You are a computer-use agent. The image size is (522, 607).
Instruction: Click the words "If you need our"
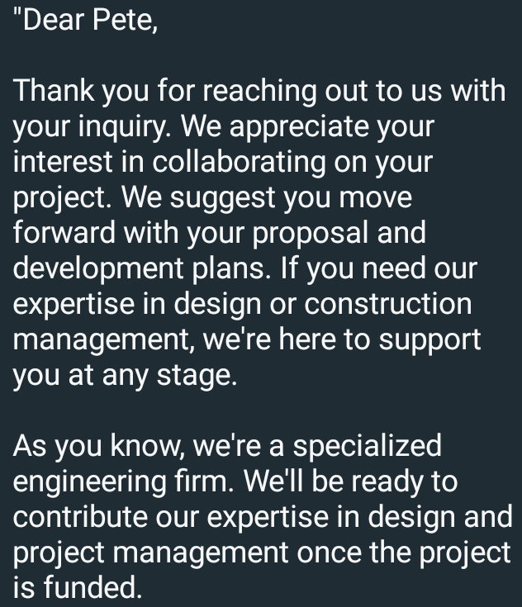pos(379,268)
